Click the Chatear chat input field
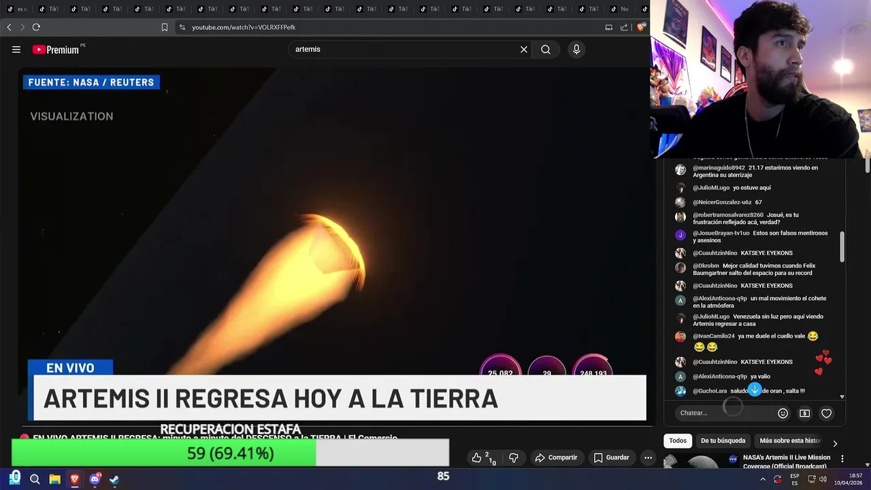 coord(725,413)
